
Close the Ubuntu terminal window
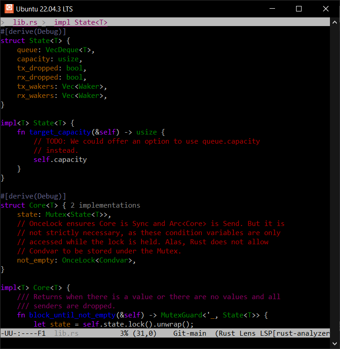coord(325,9)
